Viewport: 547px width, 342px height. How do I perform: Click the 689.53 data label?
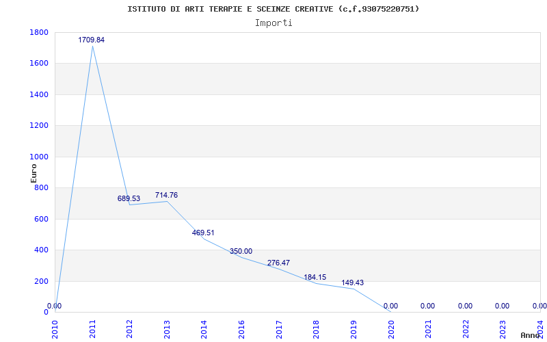point(129,198)
